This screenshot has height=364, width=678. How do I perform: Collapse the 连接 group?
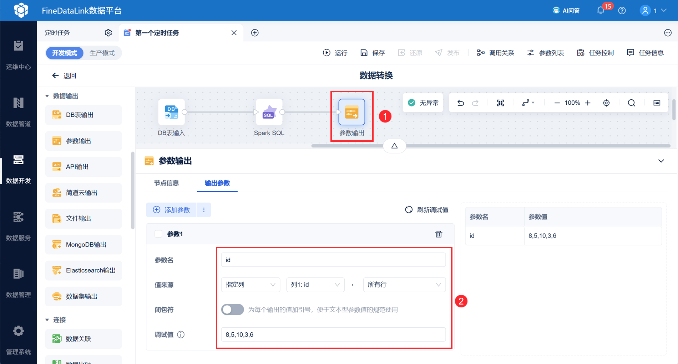(47, 320)
